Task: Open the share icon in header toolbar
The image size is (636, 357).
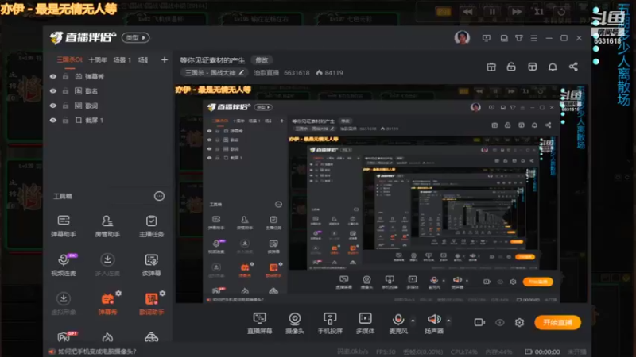Action: (x=573, y=67)
